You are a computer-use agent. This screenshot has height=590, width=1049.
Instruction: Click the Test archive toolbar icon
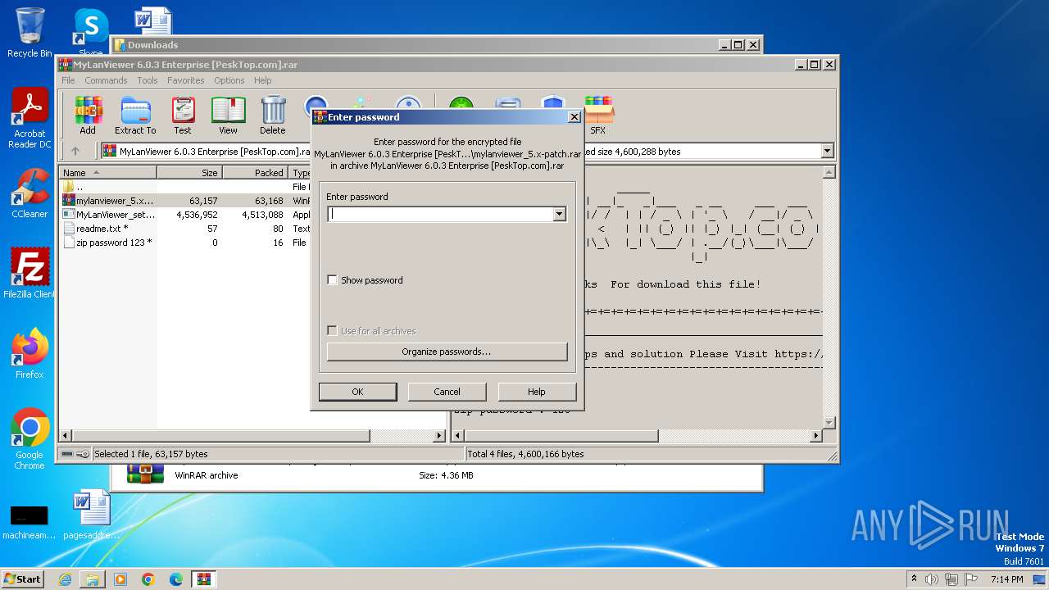coord(183,115)
